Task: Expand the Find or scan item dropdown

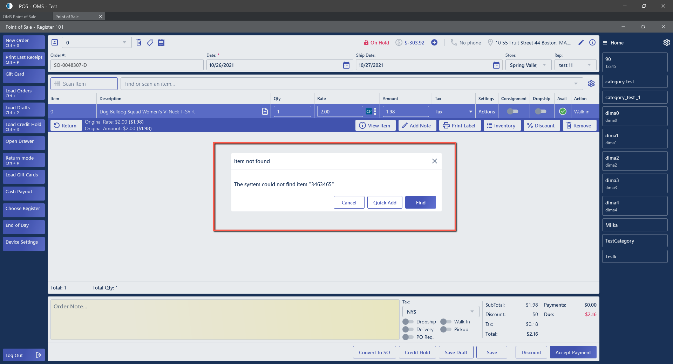Action: coord(576,84)
